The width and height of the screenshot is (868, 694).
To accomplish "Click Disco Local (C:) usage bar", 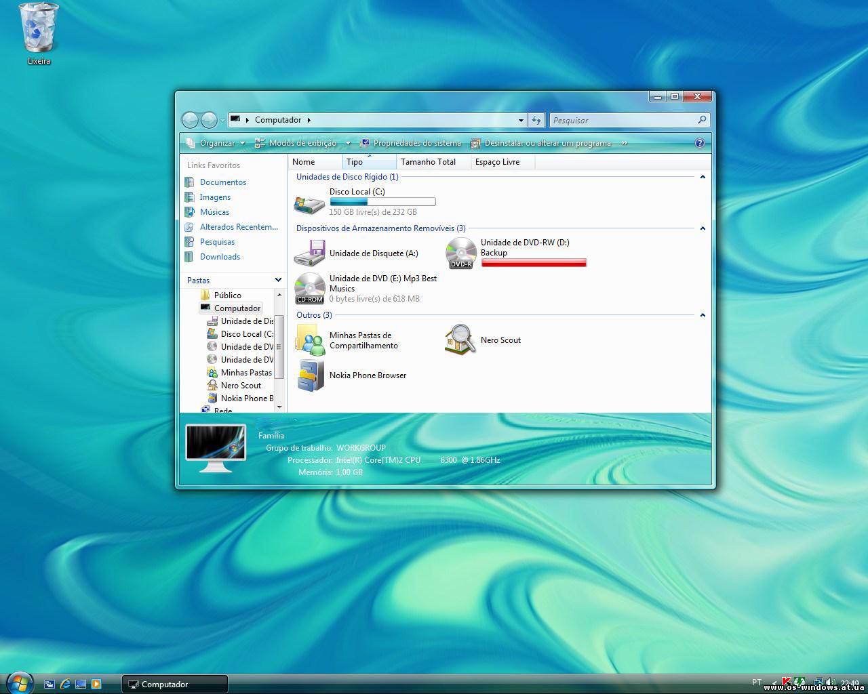I will tap(382, 202).
